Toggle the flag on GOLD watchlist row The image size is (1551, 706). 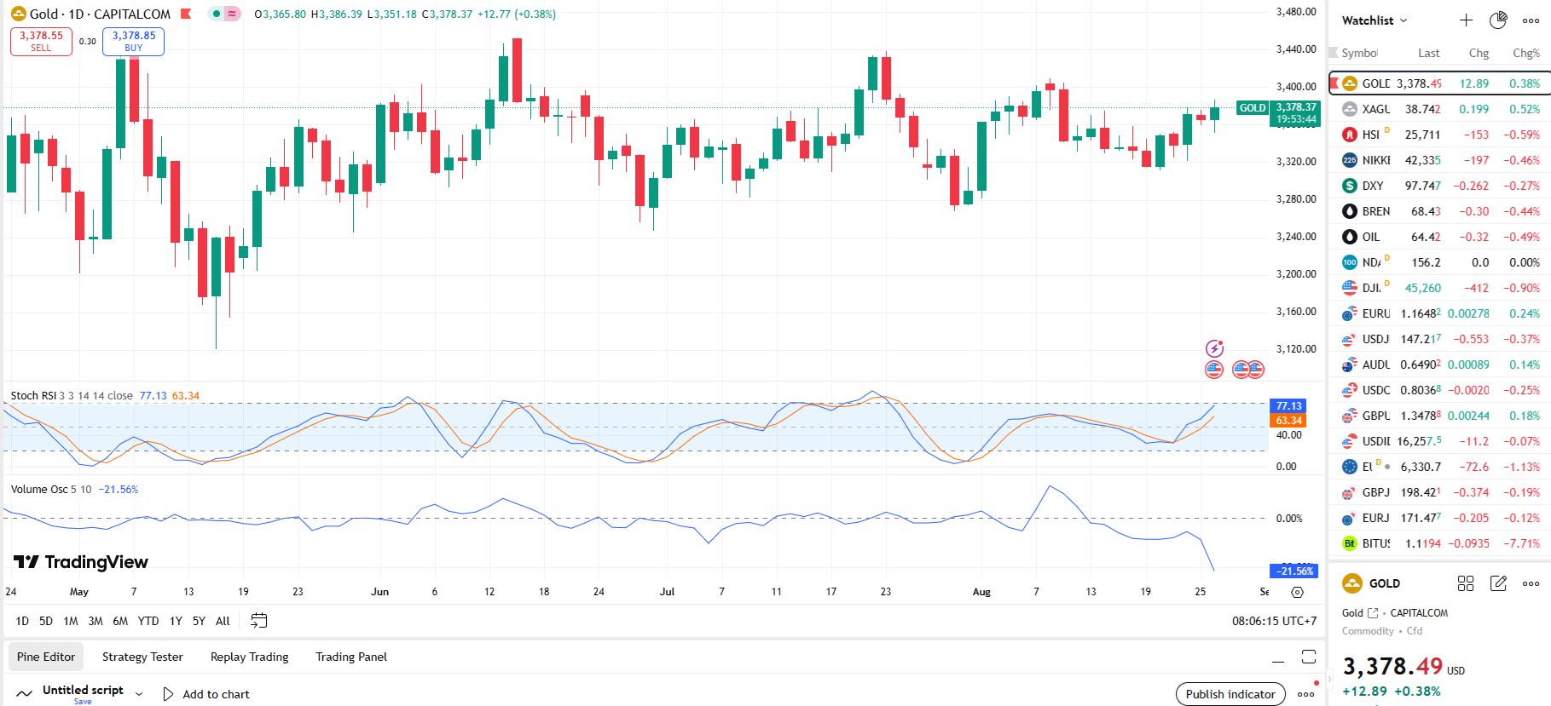click(x=1334, y=83)
